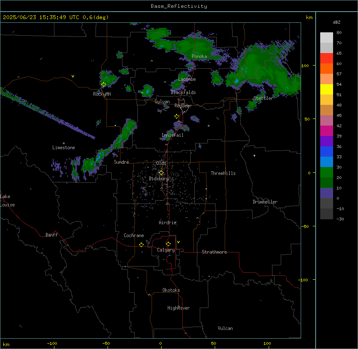
Task: Click the Sylvan label
Action: 162,102
